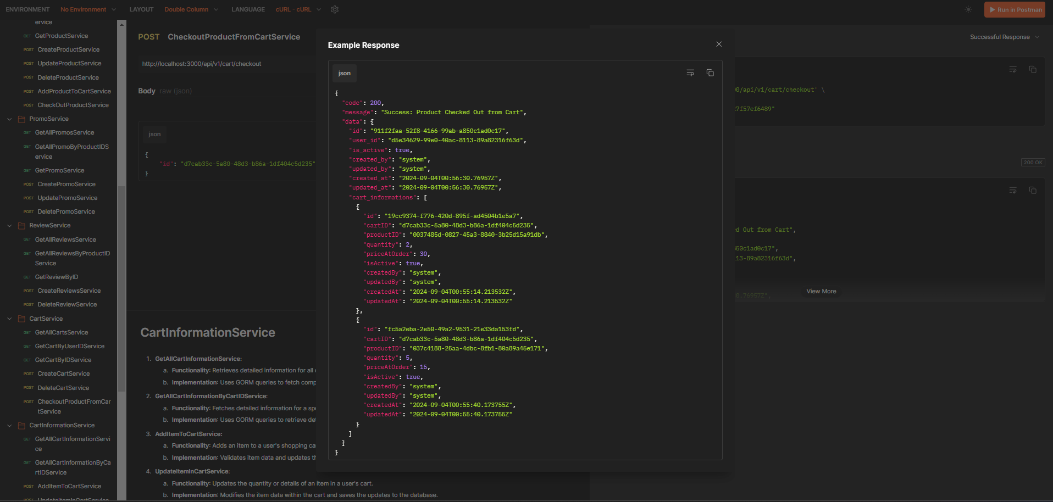Open GetAllPromosService request
Image resolution: width=1053 pixels, height=502 pixels.
[64, 132]
